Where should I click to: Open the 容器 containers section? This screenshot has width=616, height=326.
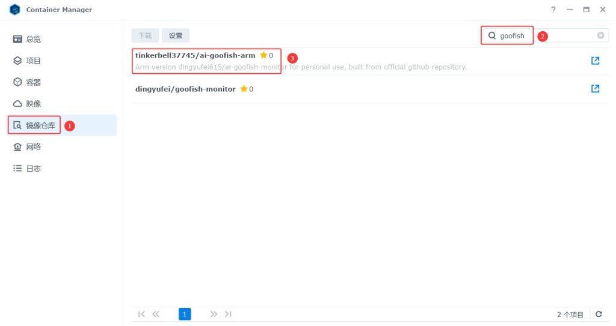34,82
